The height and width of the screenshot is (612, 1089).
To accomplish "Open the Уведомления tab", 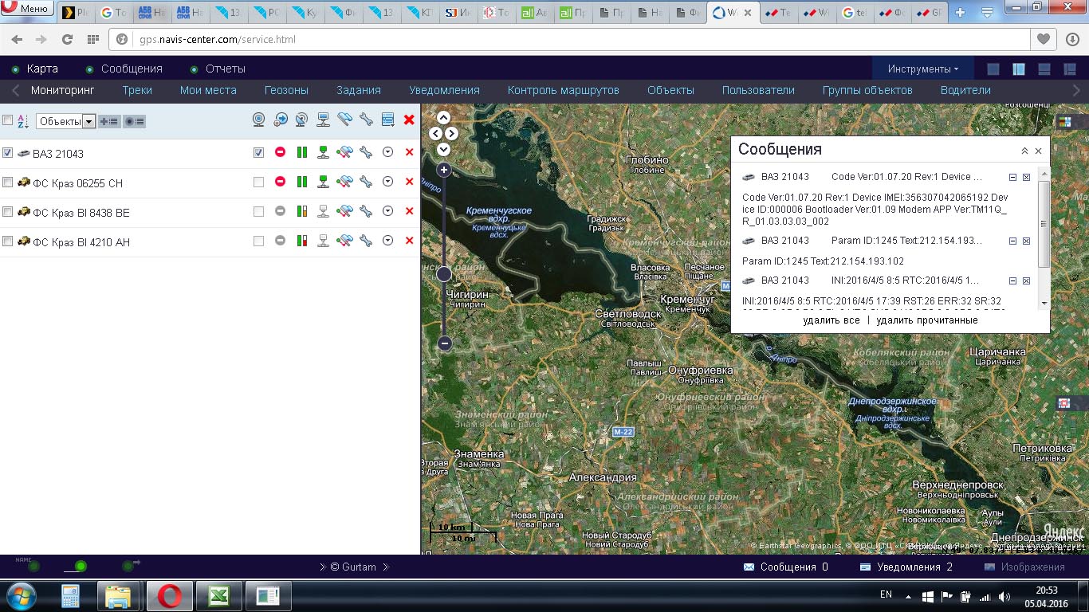I will [444, 90].
